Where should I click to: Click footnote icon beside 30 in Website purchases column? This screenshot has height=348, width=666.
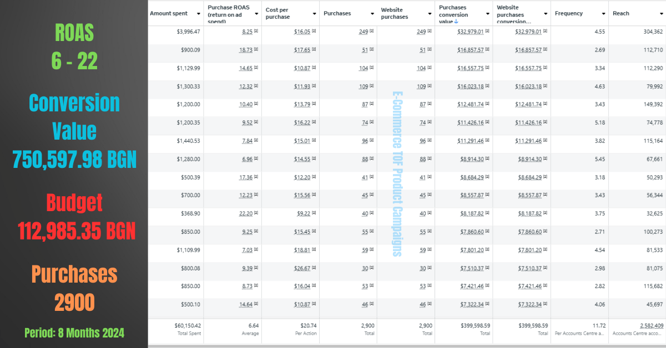pyautogui.click(x=430, y=268)
